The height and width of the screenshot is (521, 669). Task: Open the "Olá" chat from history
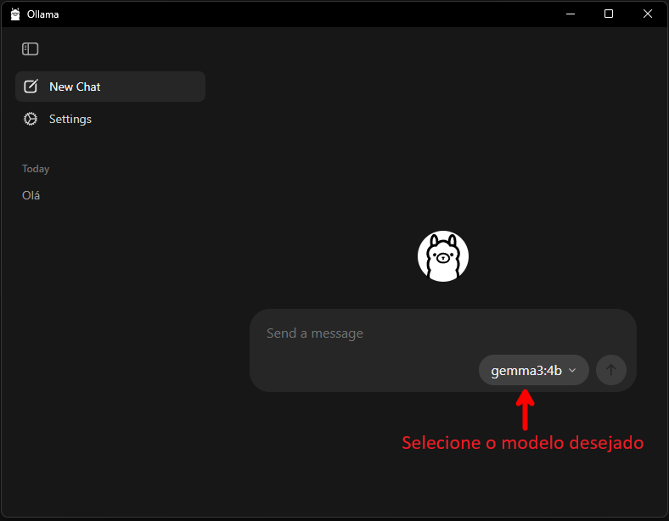31,195
